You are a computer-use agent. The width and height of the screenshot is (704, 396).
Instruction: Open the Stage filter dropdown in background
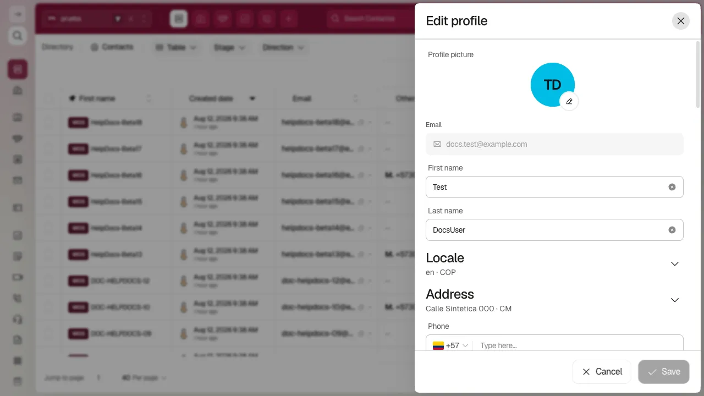pyautogui.click(x=229, y=48)
